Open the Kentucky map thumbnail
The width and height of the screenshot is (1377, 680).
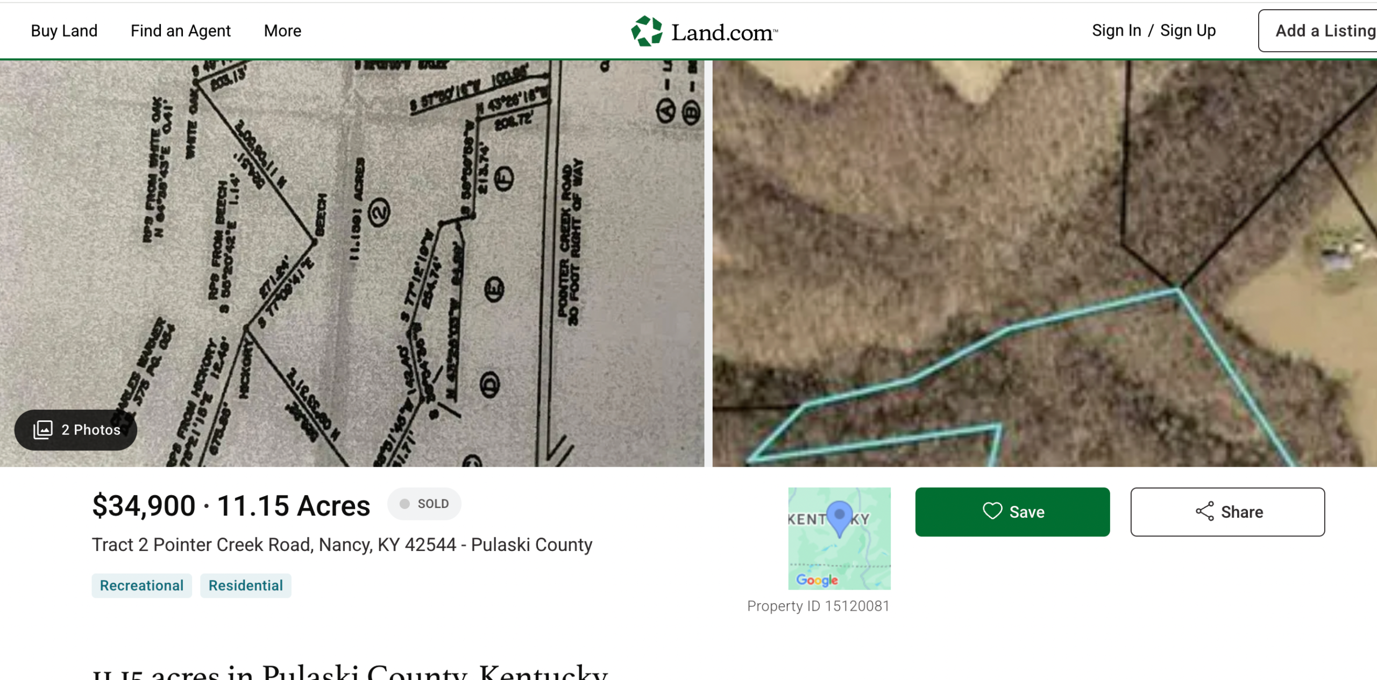(x=839, y=538)
